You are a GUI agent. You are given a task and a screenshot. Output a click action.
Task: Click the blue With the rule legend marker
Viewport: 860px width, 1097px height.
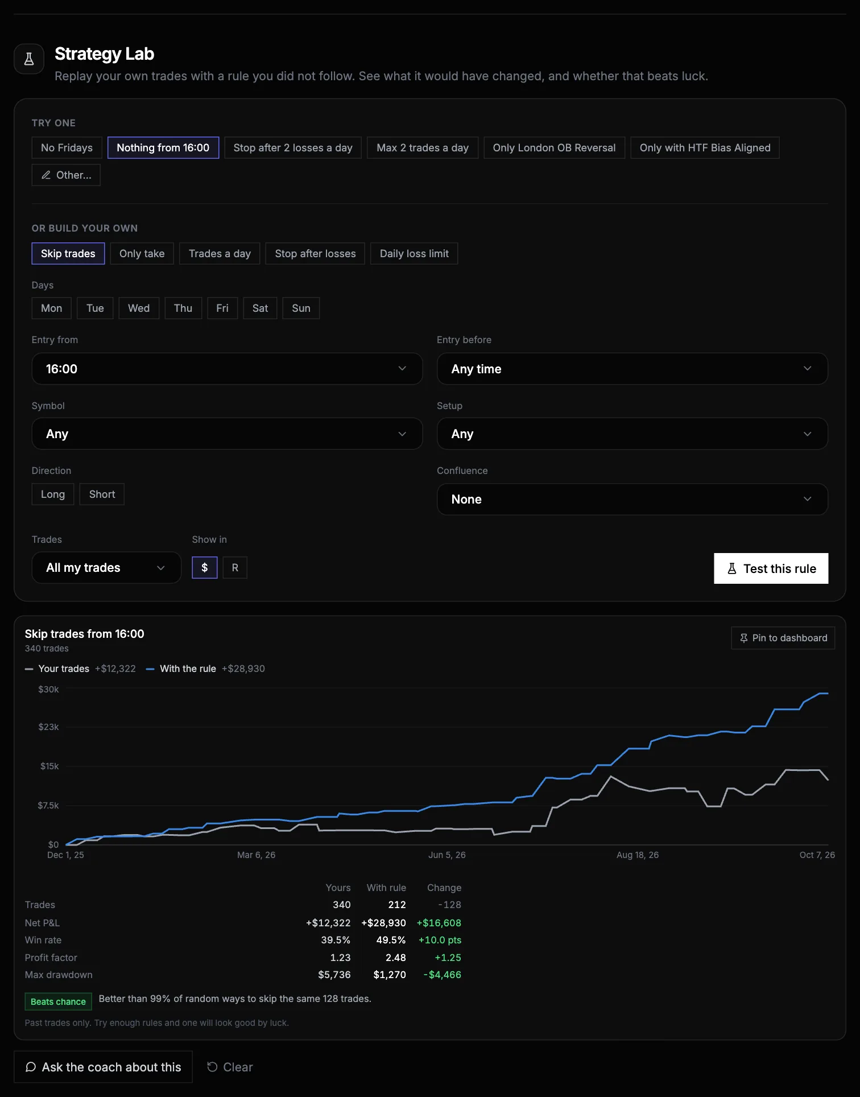[x=150, y=669]
